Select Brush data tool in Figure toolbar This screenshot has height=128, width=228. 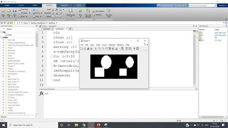(116, 49)
